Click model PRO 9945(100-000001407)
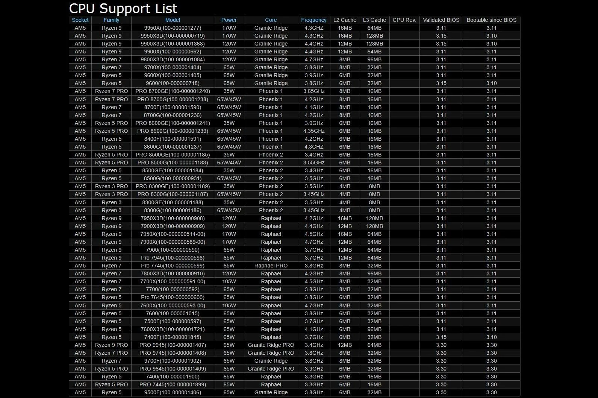The image size is (598, 398). (173, 345)
